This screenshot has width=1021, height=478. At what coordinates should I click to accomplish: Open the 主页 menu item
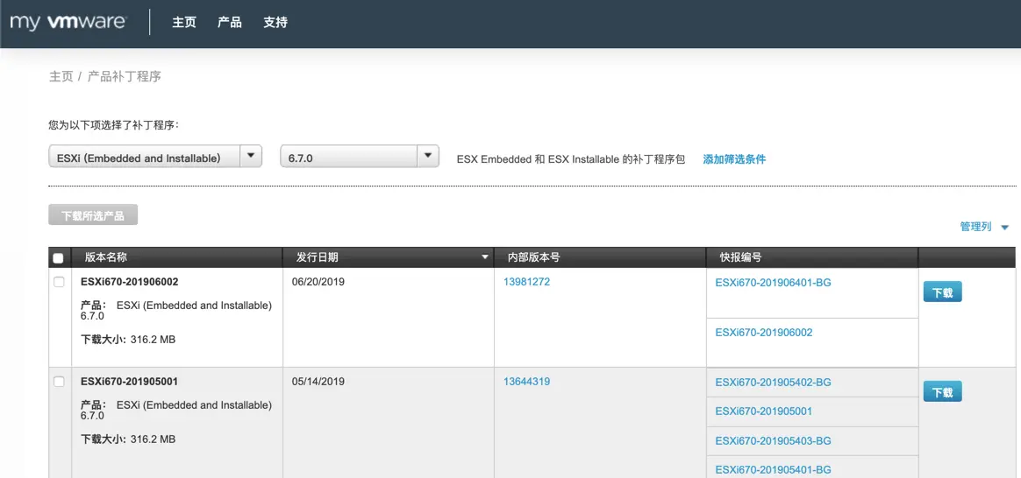click(184, 22)
